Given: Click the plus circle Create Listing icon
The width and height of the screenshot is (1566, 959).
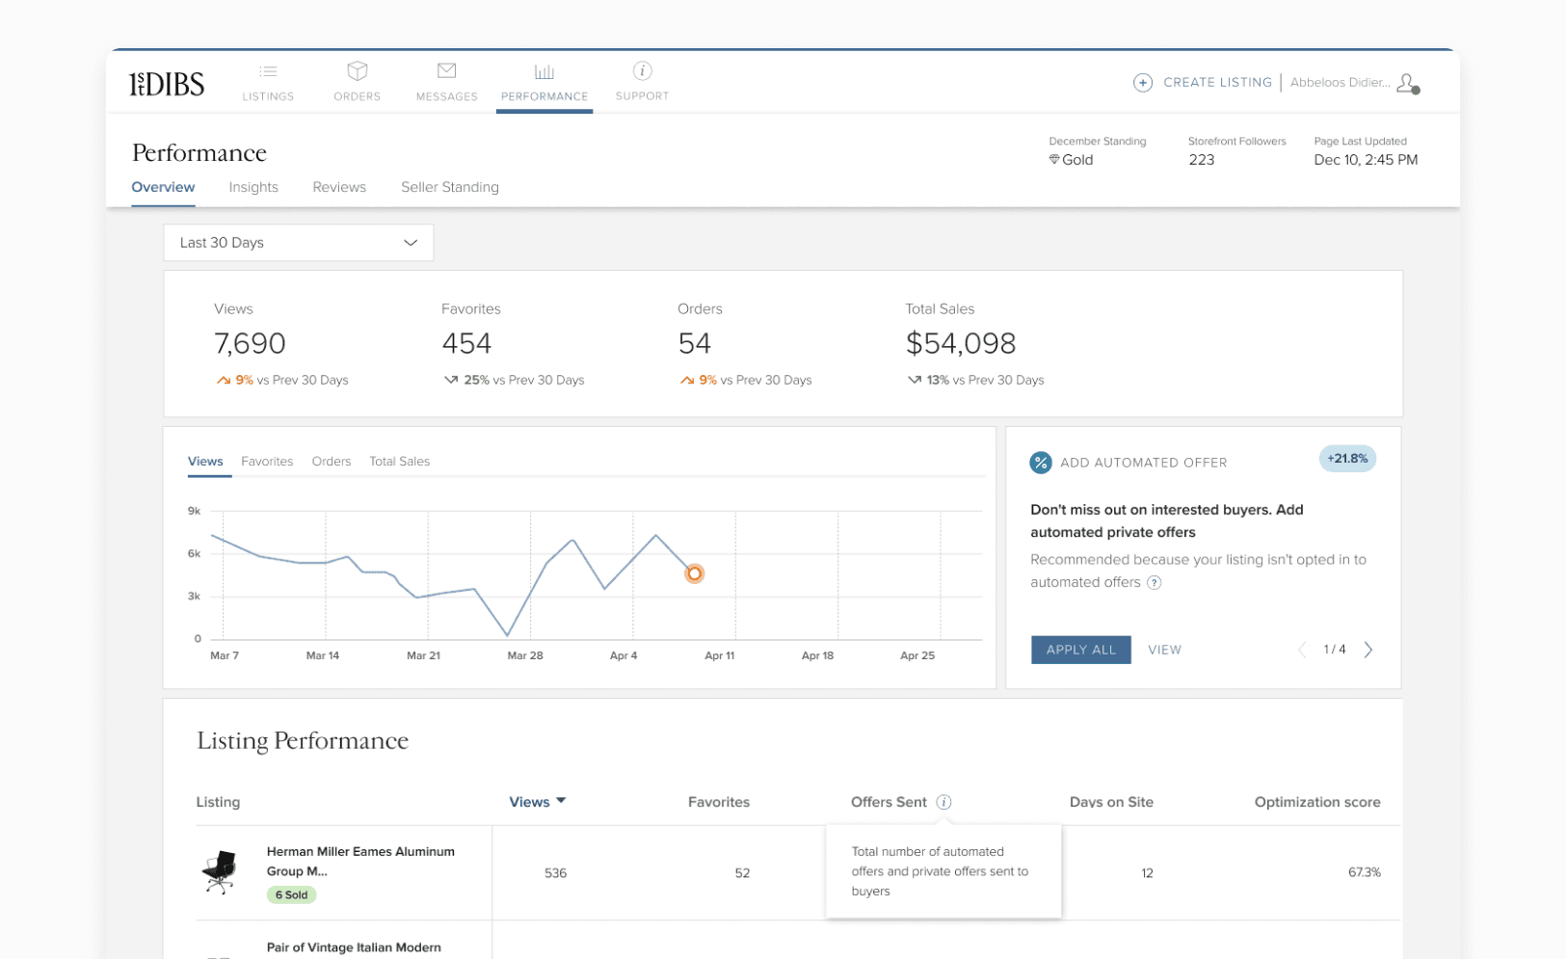Looking at the screenshot, I should coord(1143,83).
